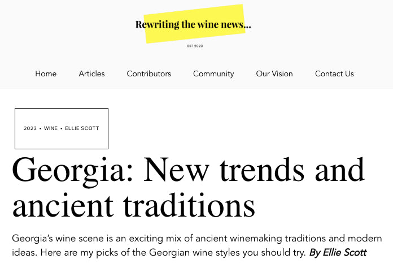Click the word 'Georgia:' in the headline
The image size is (393, 272).
[73, 171]
